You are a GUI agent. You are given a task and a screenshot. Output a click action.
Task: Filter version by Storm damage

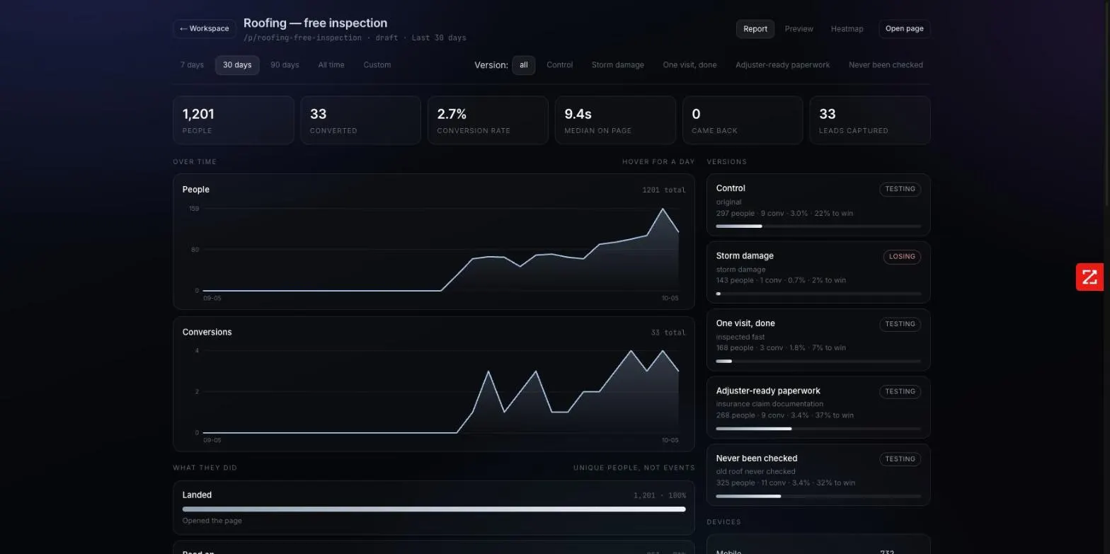[618, 65]
